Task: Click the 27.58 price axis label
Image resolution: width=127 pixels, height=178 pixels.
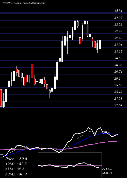Action: click(x=118, y=99)
